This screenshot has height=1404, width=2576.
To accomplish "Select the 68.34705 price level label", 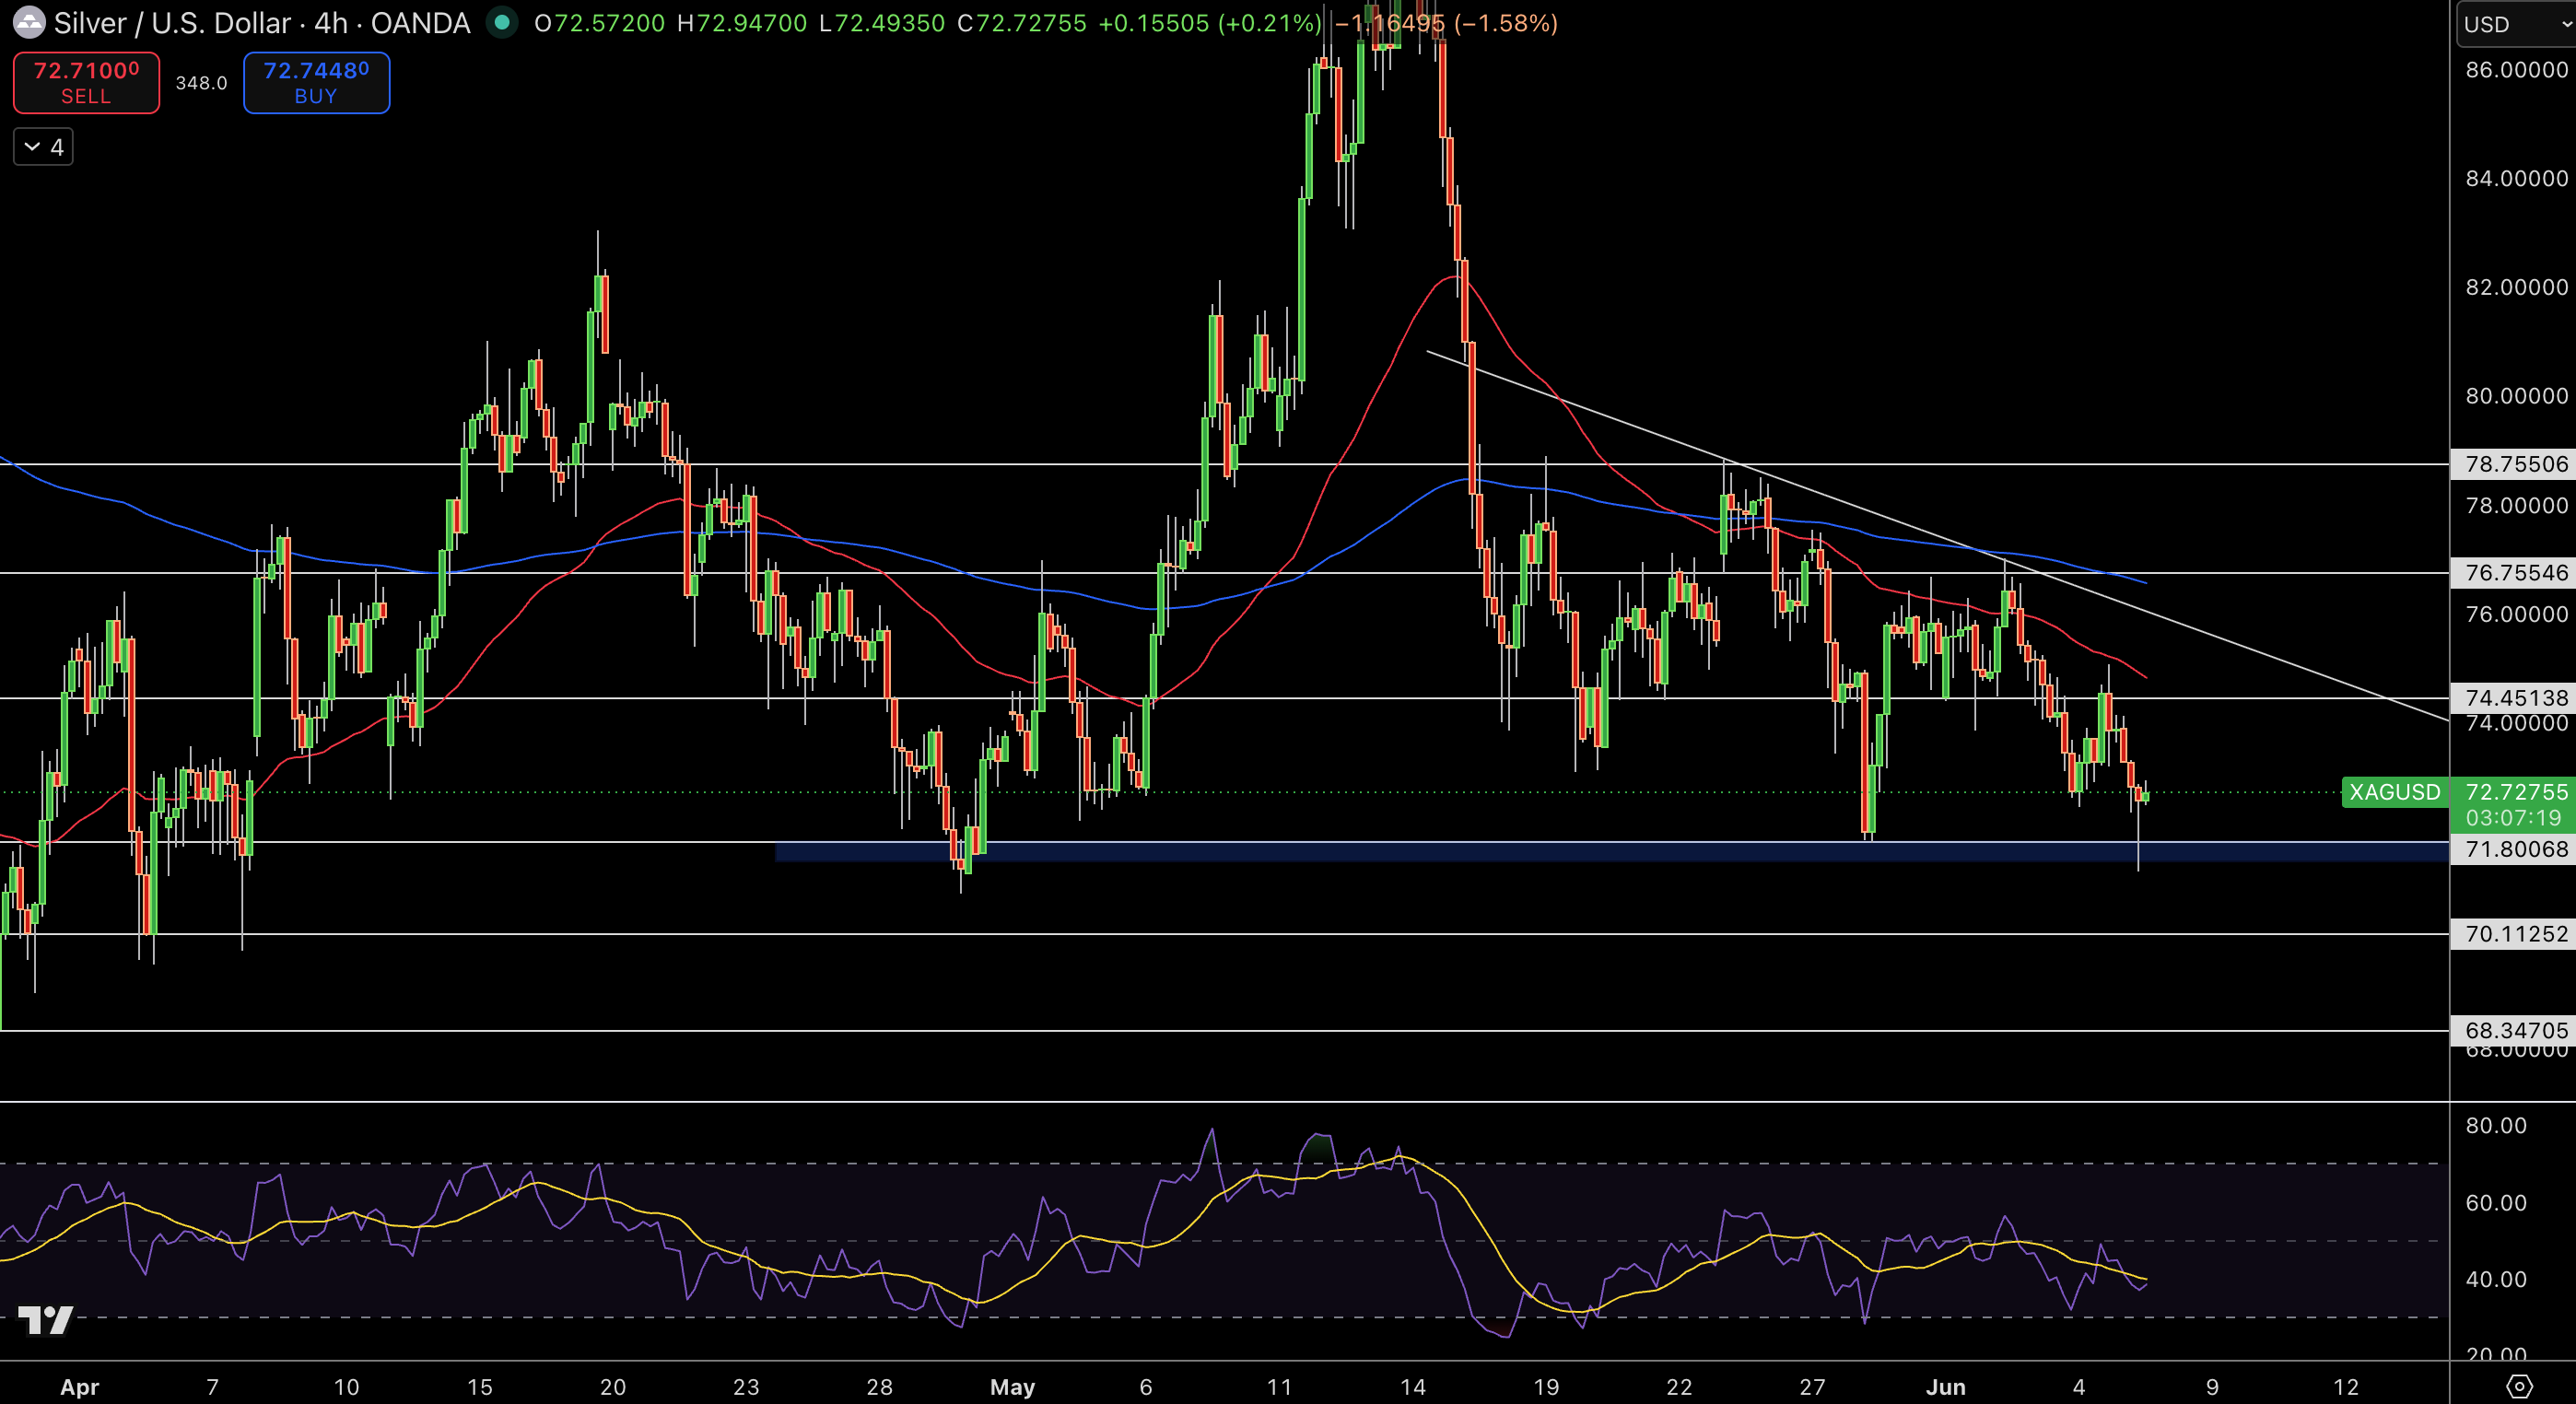I will [2514, 1030].
